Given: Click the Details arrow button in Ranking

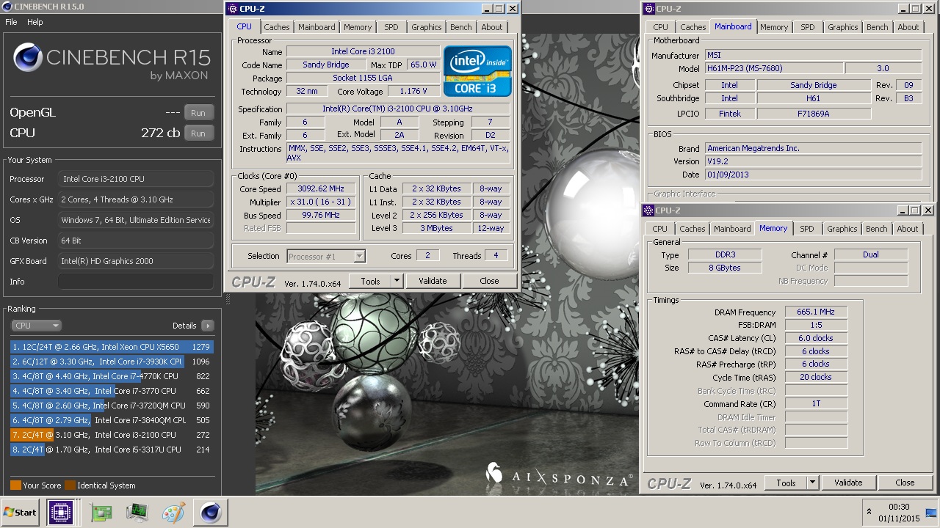Looking at the screenshot, I should tap(207, 326).
